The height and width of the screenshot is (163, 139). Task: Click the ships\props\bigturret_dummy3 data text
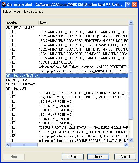pyautogui.click(x=84, y=141)
